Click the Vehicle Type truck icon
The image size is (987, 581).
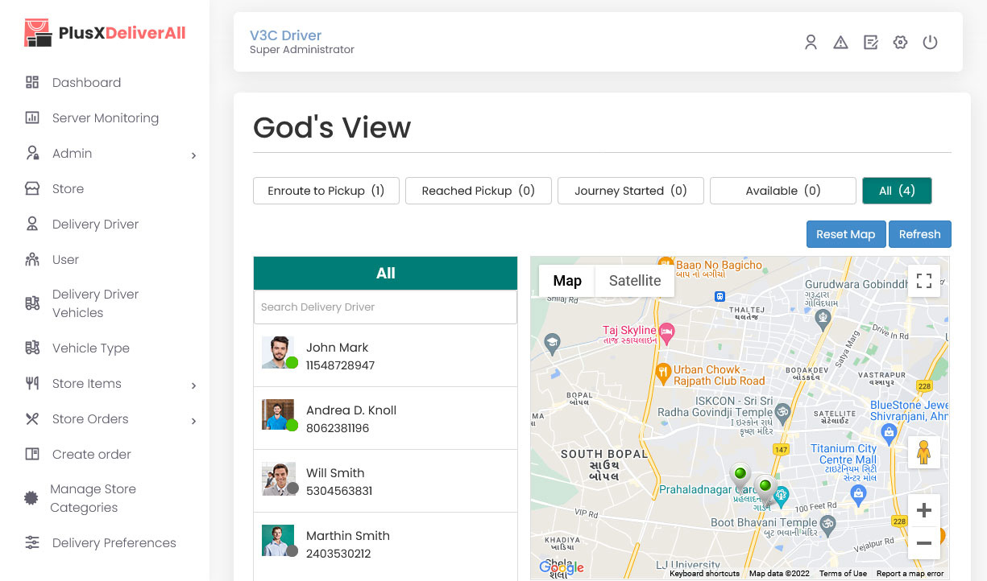pyautogui.click(x=32, y=348)
